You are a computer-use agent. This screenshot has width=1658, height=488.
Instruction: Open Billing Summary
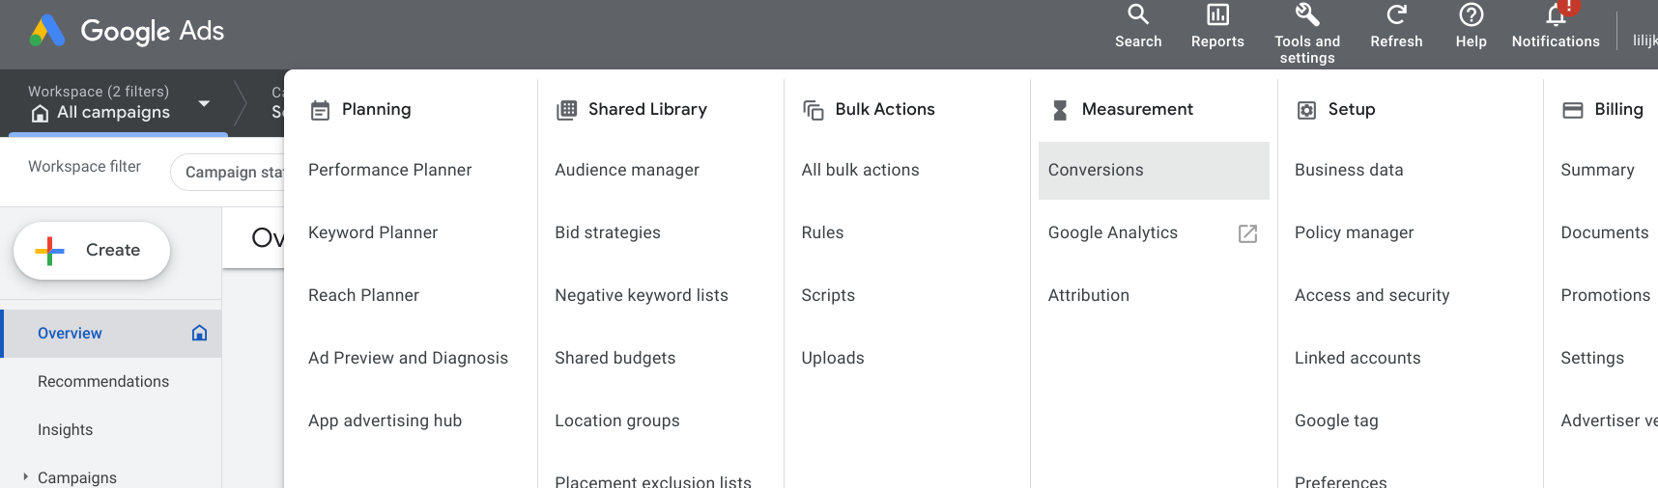point(1597,170)
